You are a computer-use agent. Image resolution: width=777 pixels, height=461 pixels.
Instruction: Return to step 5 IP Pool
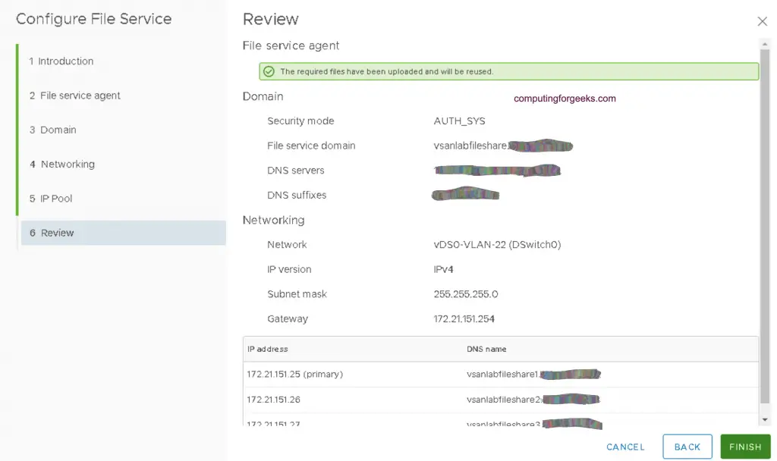tap(51, 198)
